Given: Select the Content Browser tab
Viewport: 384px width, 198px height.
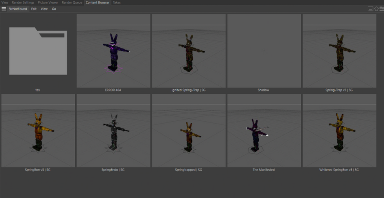Looking at the screenshot, I should pos(97,2).
